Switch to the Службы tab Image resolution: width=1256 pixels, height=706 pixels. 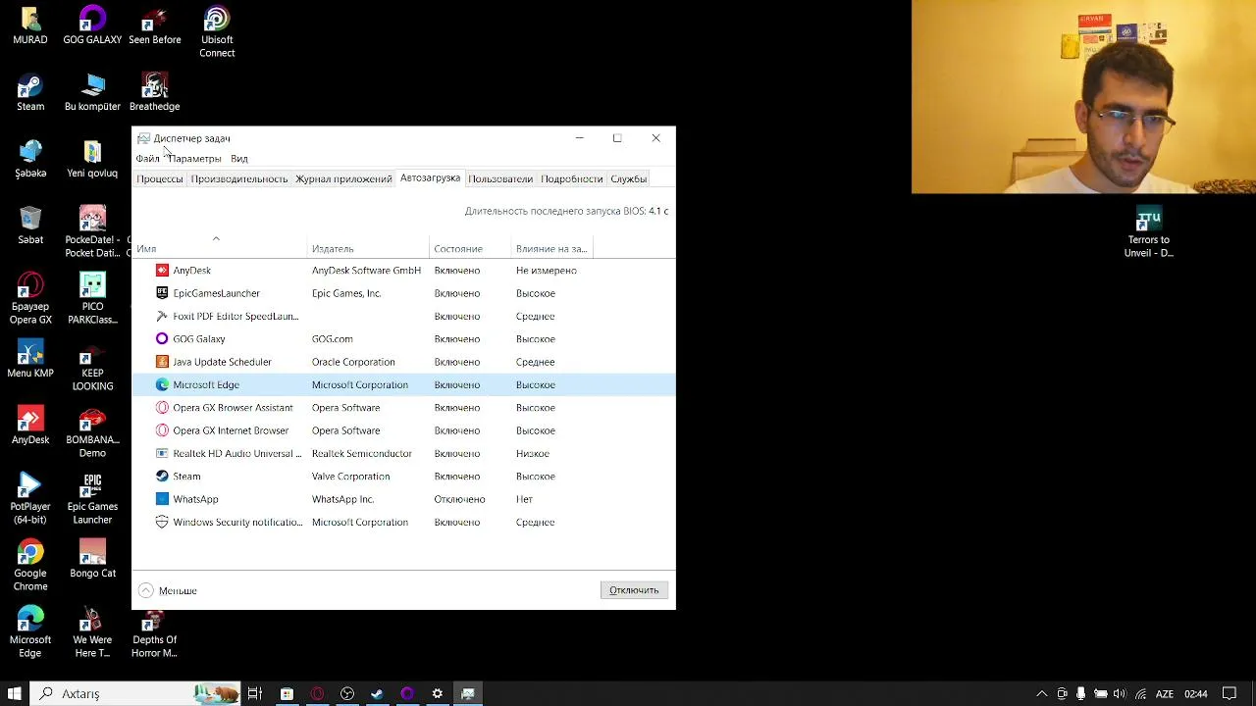tap(628, 178)
